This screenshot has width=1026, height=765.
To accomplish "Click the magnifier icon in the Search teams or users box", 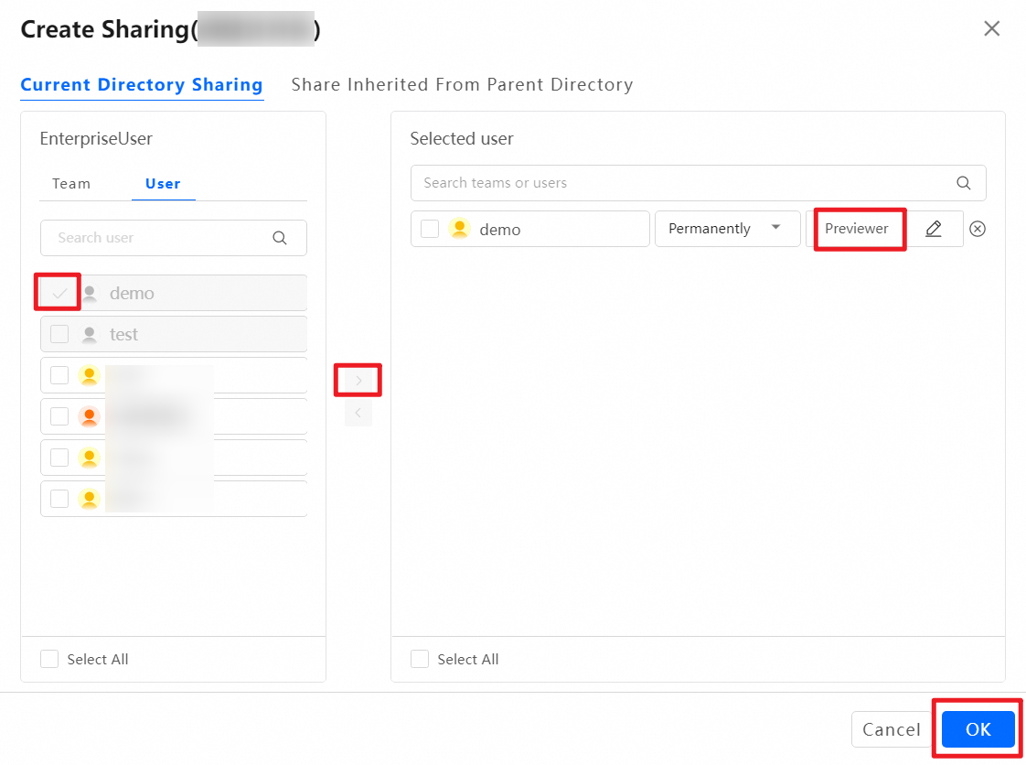I will (x=963, y=183).
